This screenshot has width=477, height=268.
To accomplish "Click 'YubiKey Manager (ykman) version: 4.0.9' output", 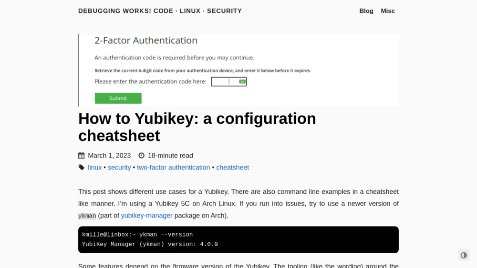I will pos(150,244).
